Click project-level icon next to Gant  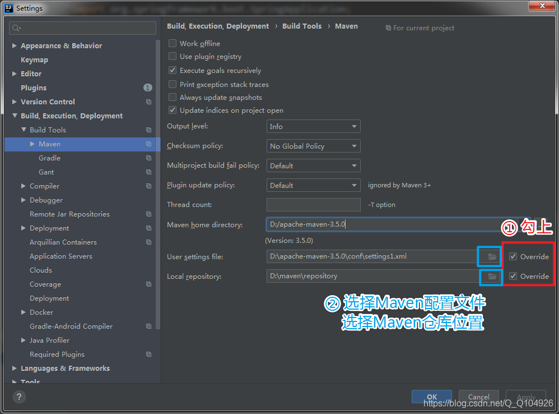pos(148,172)
